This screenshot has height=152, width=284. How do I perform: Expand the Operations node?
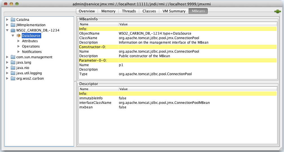coord(19,46)
